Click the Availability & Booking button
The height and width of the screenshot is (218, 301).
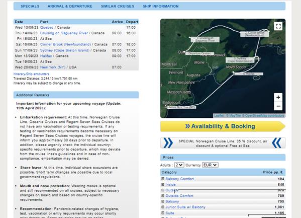(223, 126)
